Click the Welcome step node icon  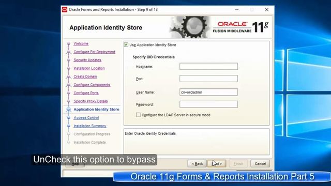click(69, 43)
